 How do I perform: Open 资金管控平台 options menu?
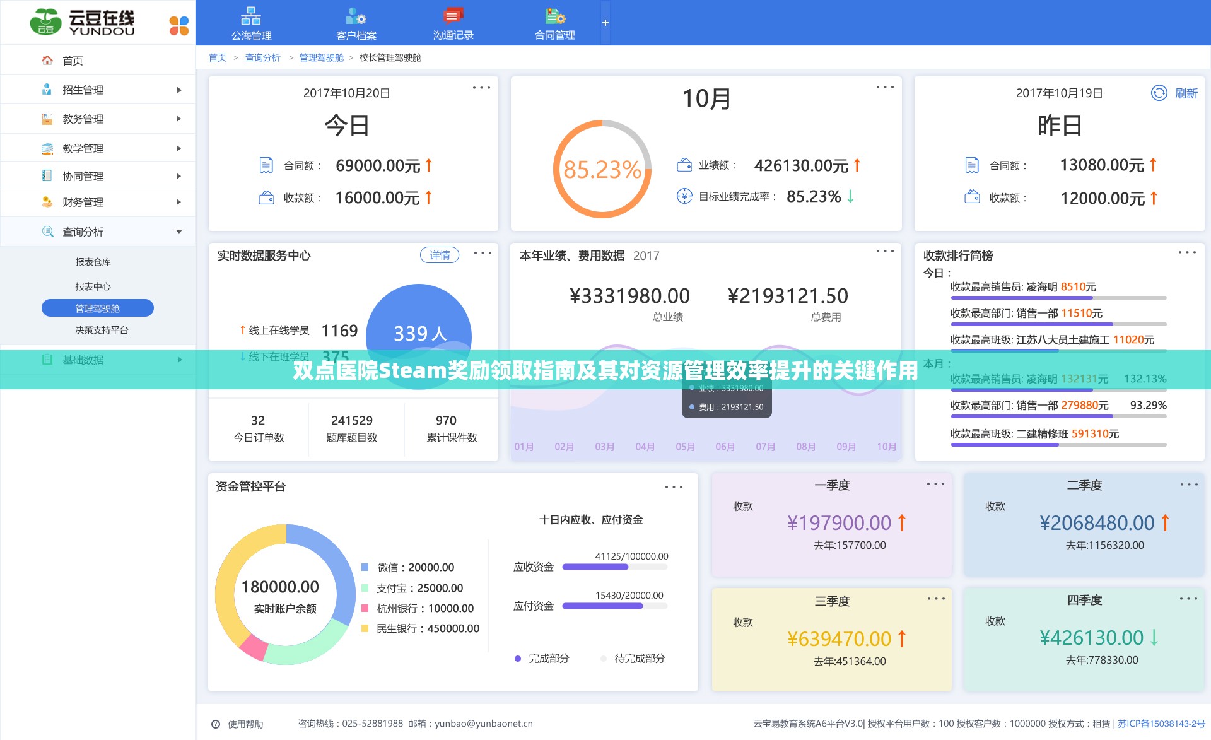click(x=674, y=487)
